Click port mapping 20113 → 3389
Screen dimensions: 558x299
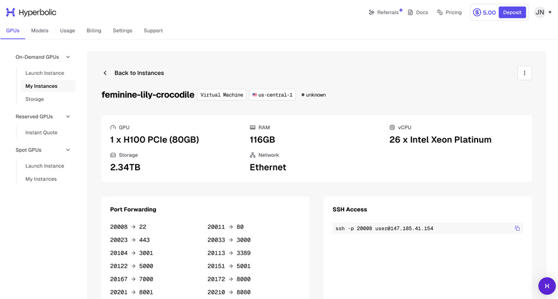point(229,253)
